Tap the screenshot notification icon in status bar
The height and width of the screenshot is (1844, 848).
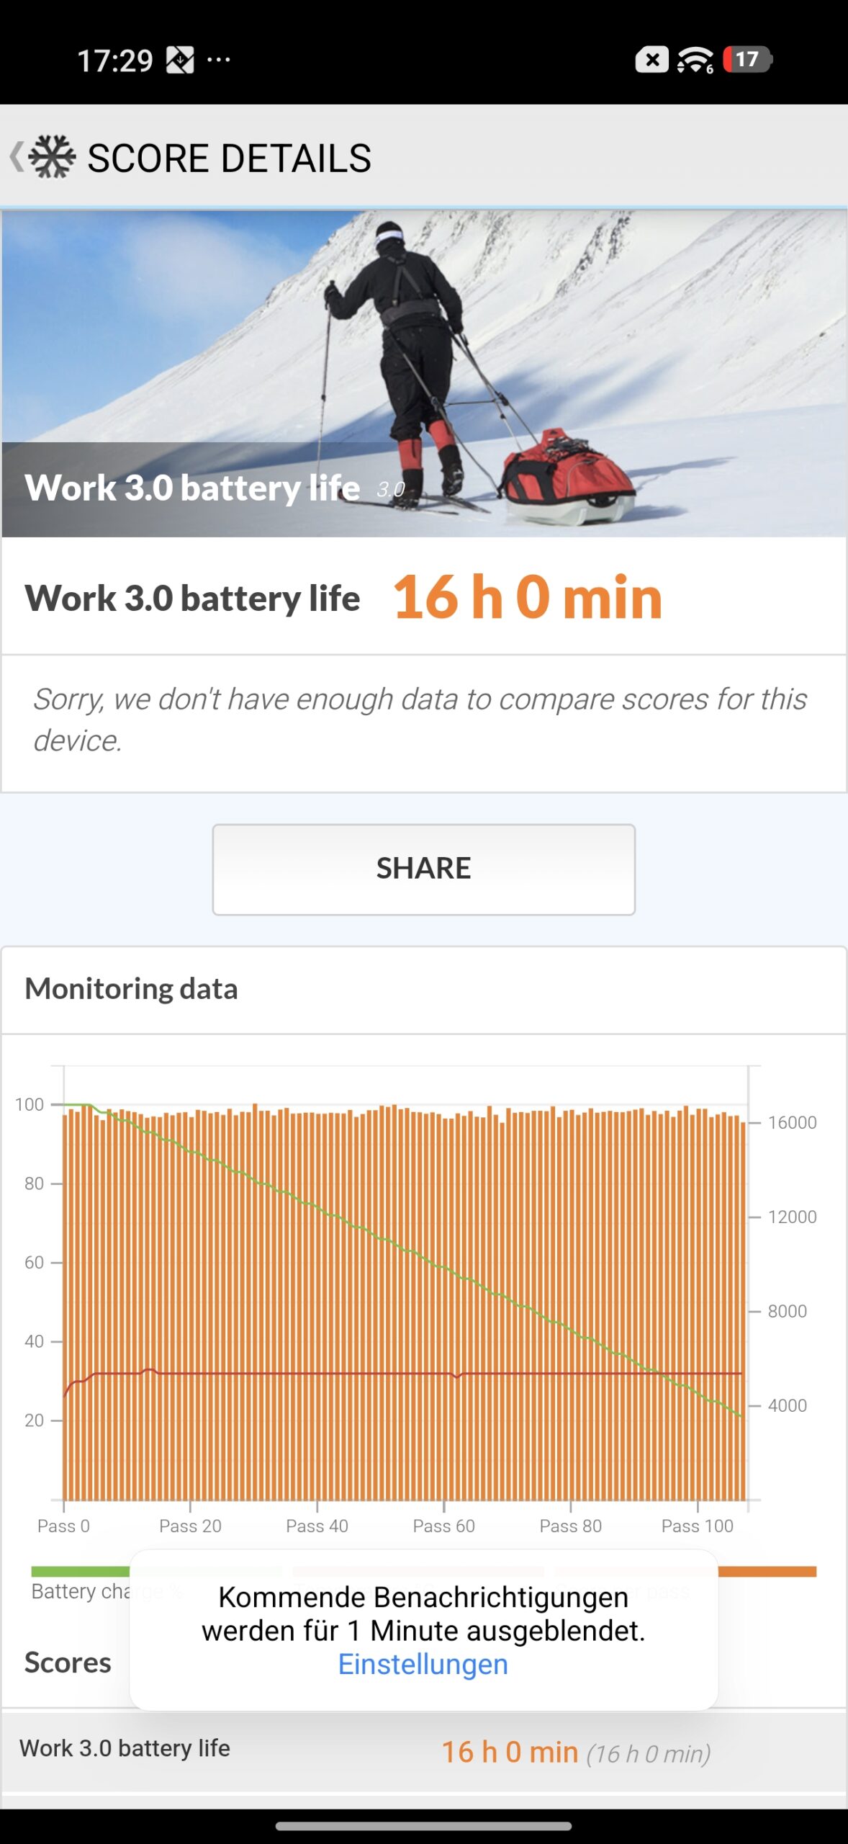coord(180,60)
